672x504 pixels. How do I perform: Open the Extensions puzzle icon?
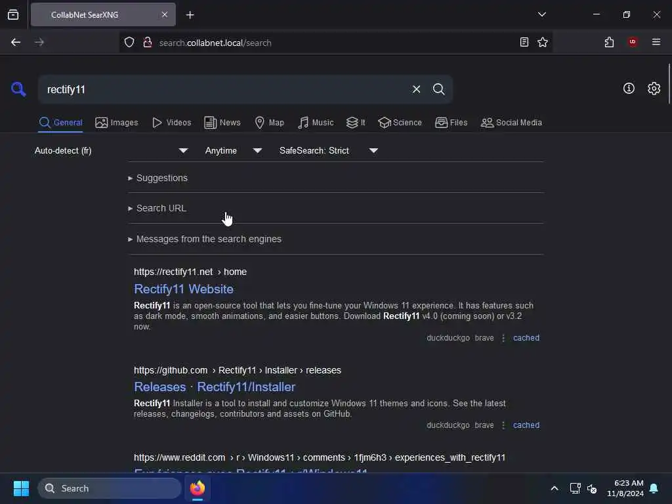click(609, 43)
